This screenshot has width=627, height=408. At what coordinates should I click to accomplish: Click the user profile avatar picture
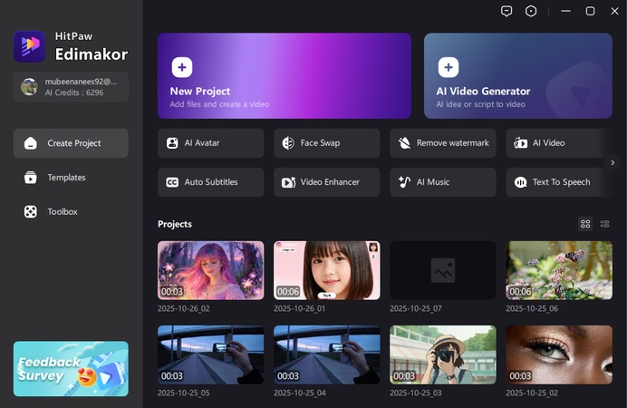[29, 86]
